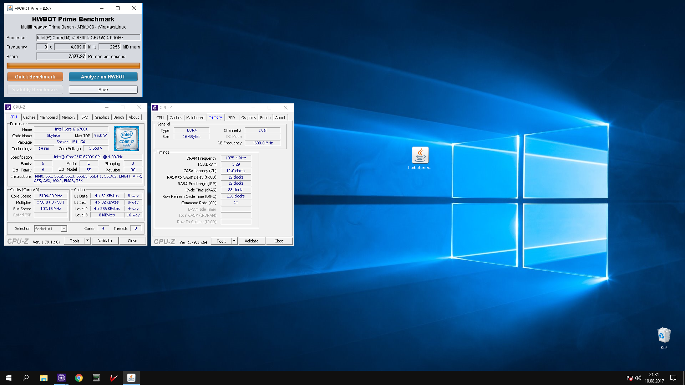Expand Tools dropdown arrow in left CPU-Z
Screen dimensions: 685x385
(87, 241)
